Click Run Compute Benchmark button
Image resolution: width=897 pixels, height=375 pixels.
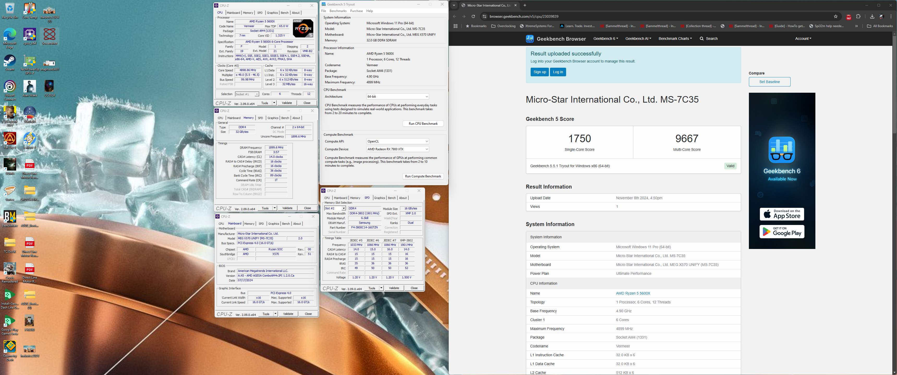click(423, 176)
